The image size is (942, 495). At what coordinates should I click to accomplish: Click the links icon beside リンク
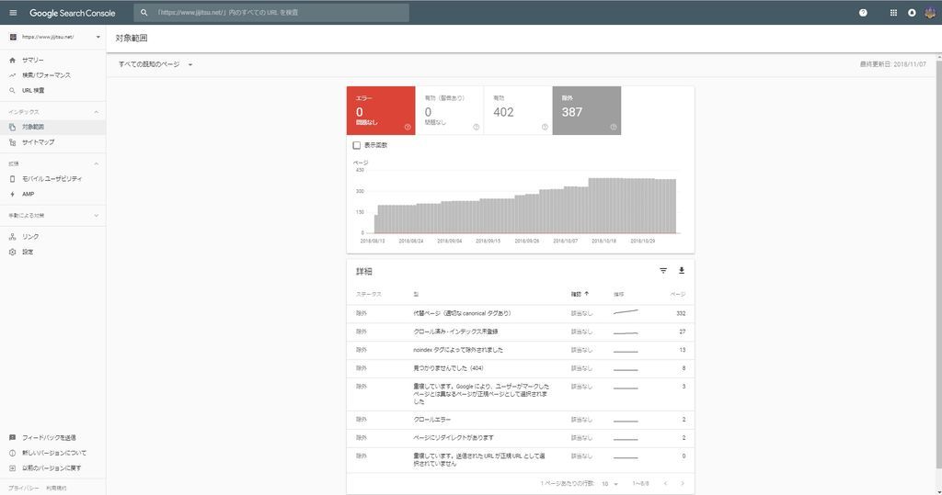pyautogui.click(x=12, y=237)
